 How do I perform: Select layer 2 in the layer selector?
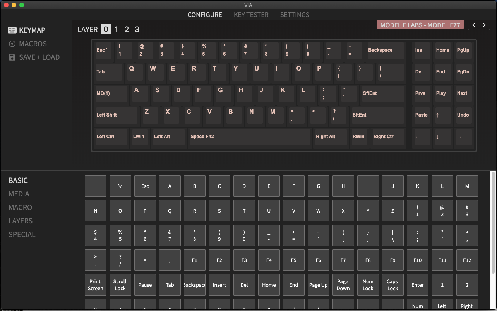tap(126, 29)
